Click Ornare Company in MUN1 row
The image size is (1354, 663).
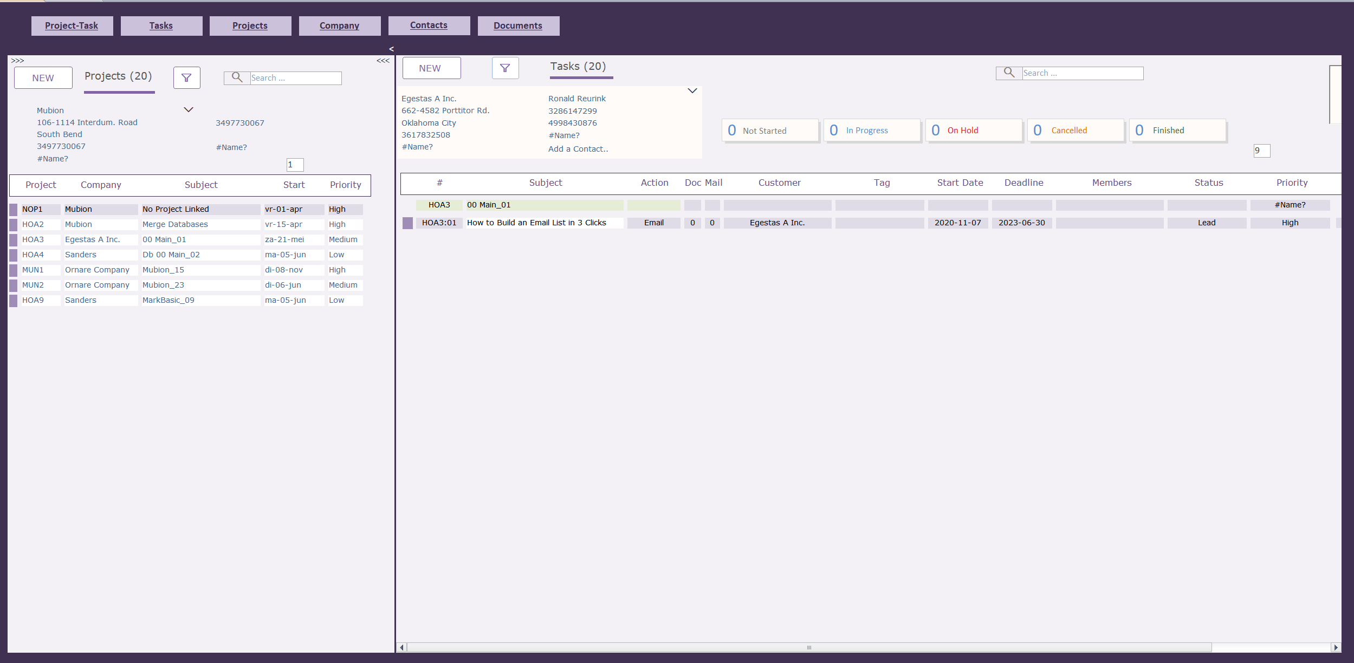(101, 270)
